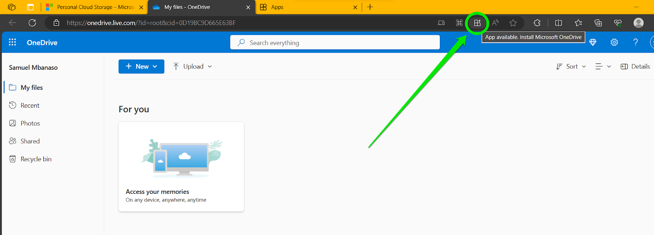Image resolution: width=654 pixels, height=235 pixels.
Task: Close the Apps tab
Action: pyautogui.click(x=355, y=7)
